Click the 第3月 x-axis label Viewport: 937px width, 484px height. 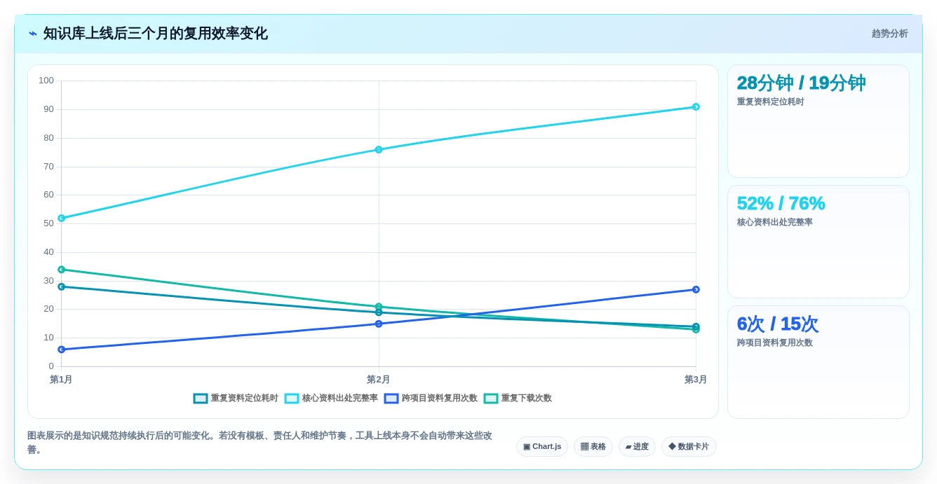coord(696,380)
